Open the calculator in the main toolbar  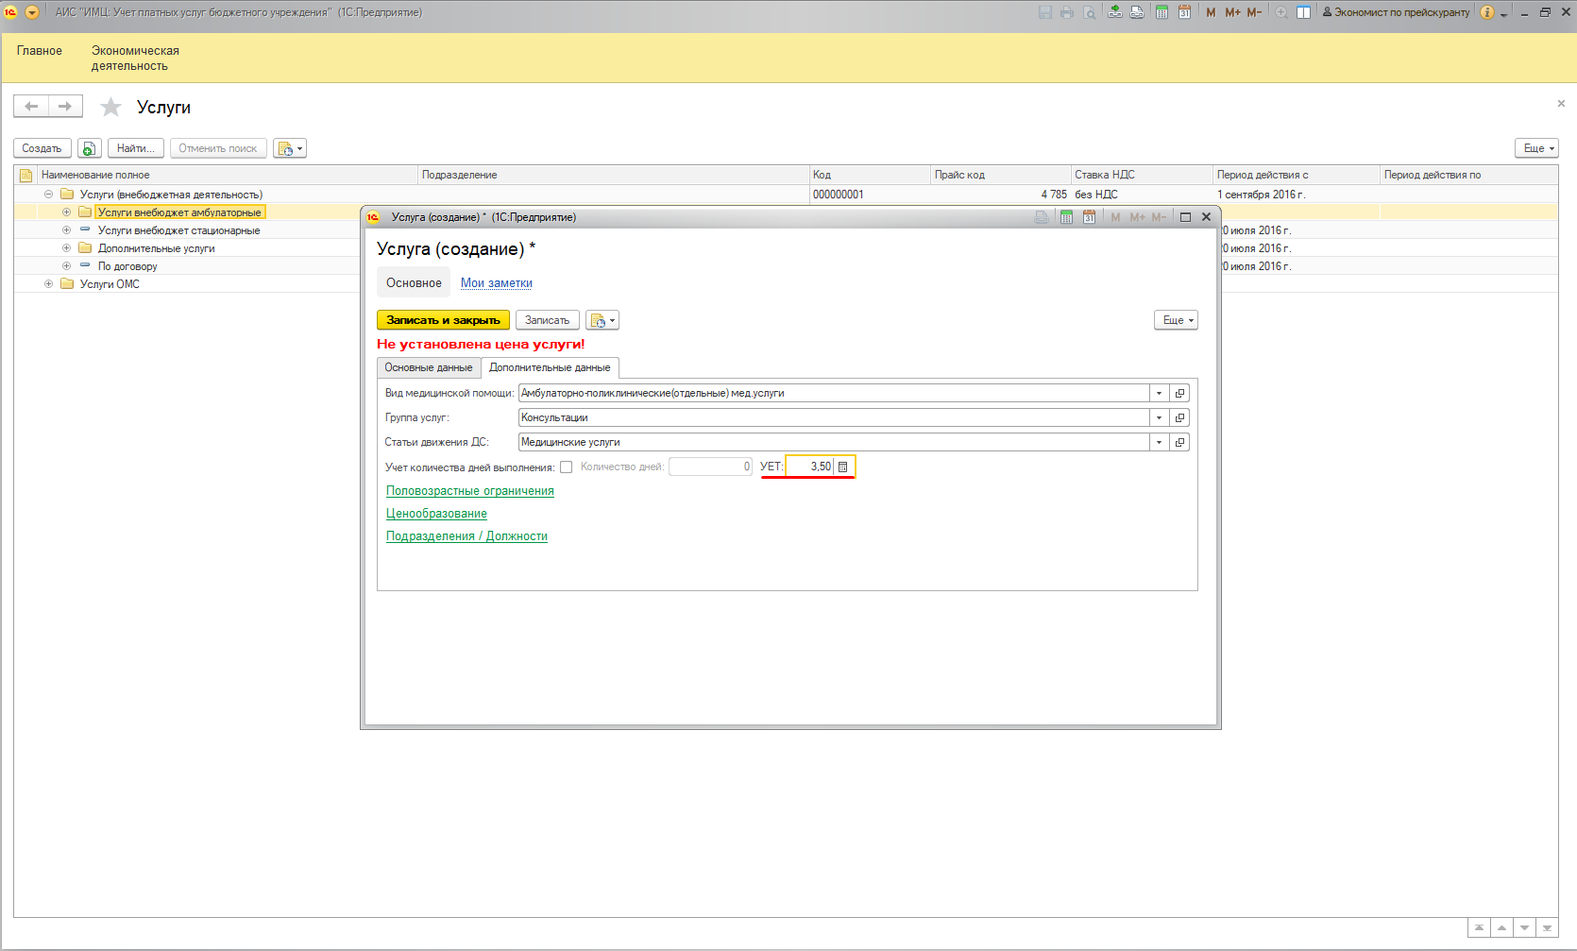[x=1162, y=12]
